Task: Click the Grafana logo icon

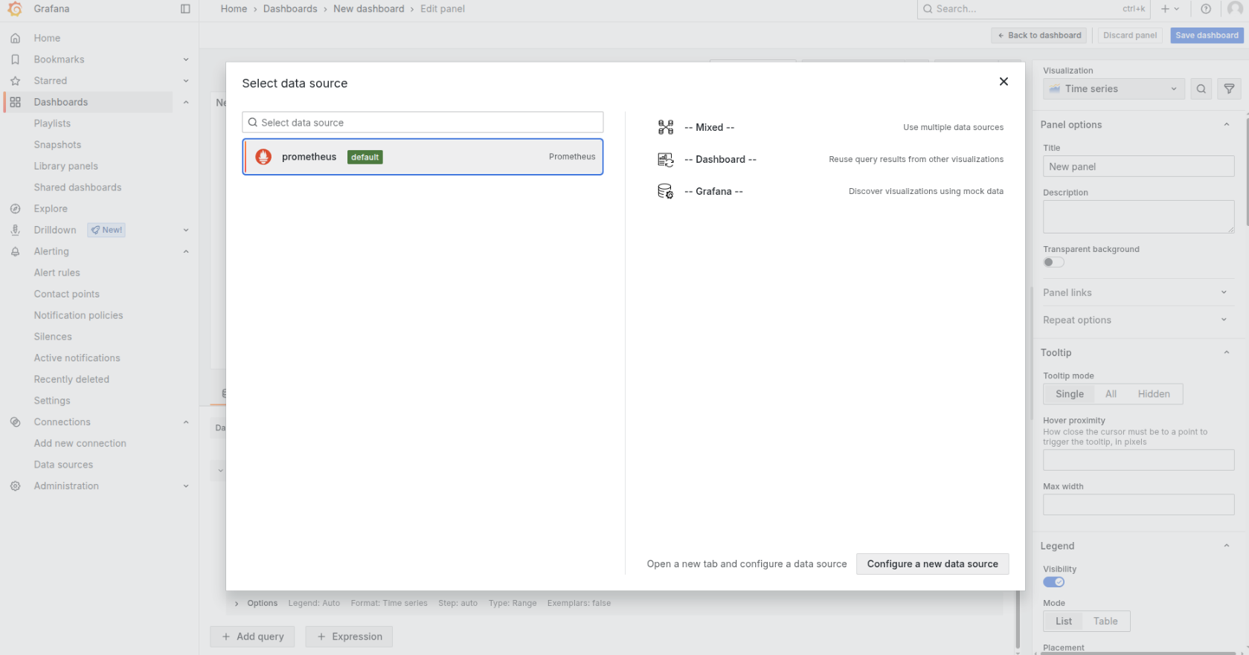Action: point(15,9)
